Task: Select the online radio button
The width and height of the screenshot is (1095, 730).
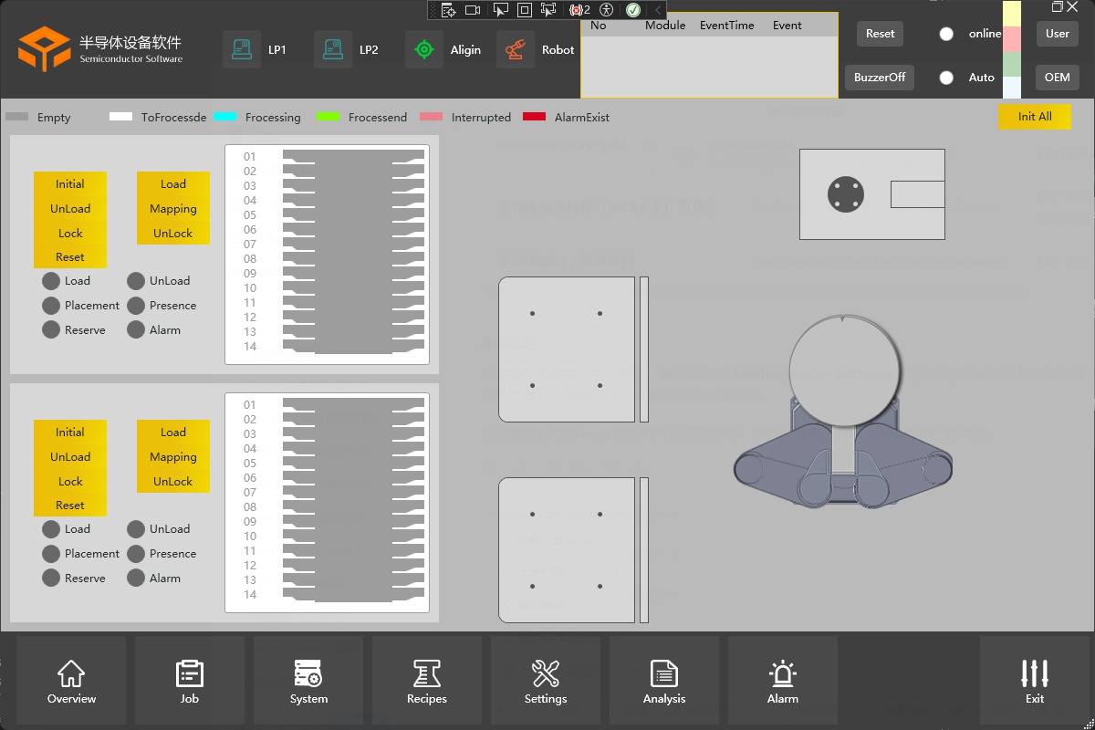Action: [946, 34]
